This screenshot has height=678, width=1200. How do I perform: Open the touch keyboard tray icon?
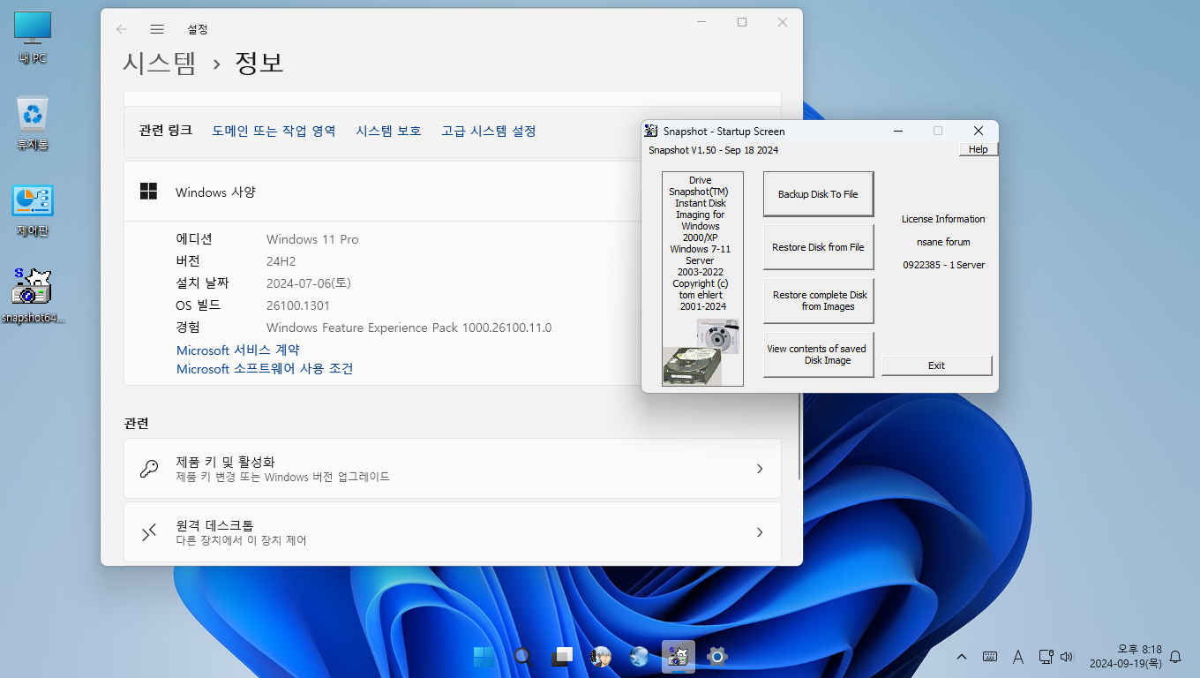coord(990,657)
